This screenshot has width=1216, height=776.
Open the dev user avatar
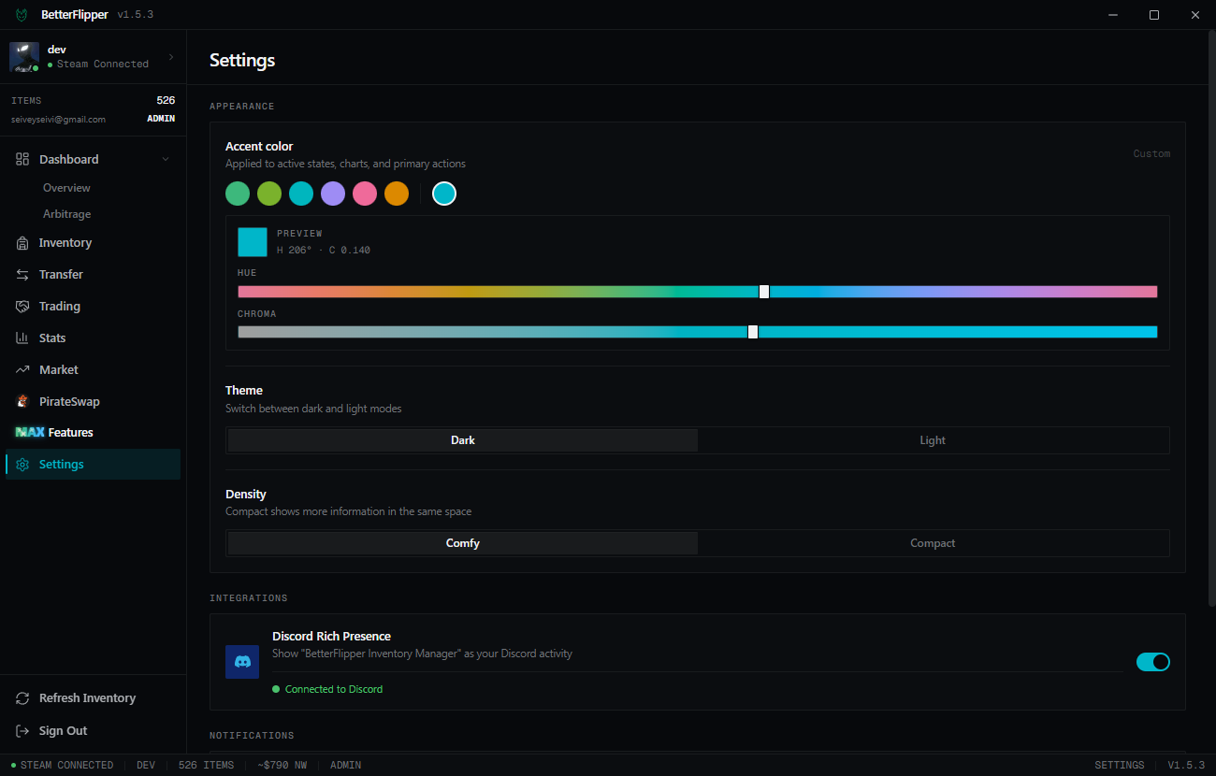[24, 57]
